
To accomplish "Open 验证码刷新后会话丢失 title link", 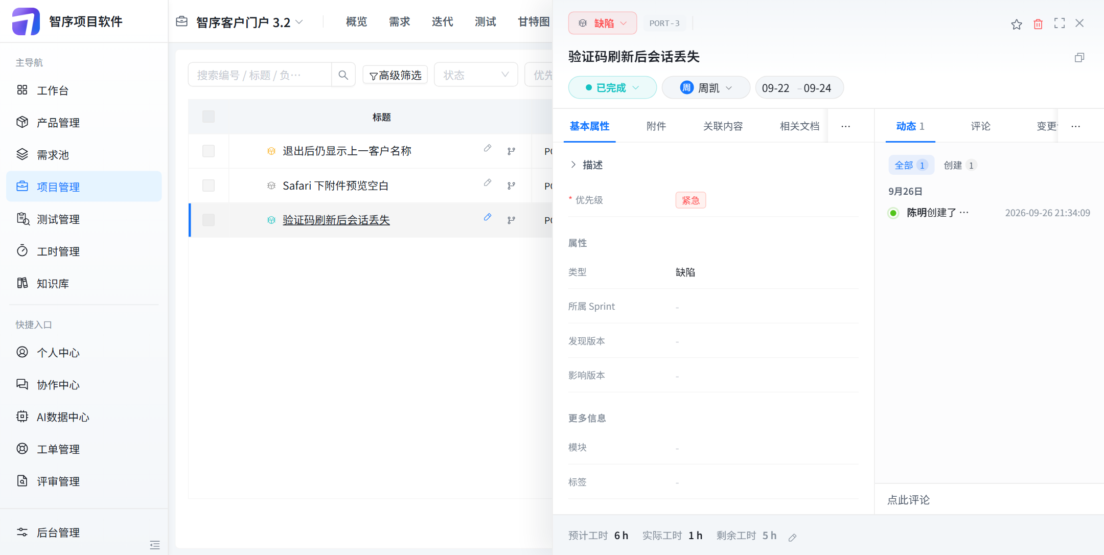I will [x=336, y=220].
